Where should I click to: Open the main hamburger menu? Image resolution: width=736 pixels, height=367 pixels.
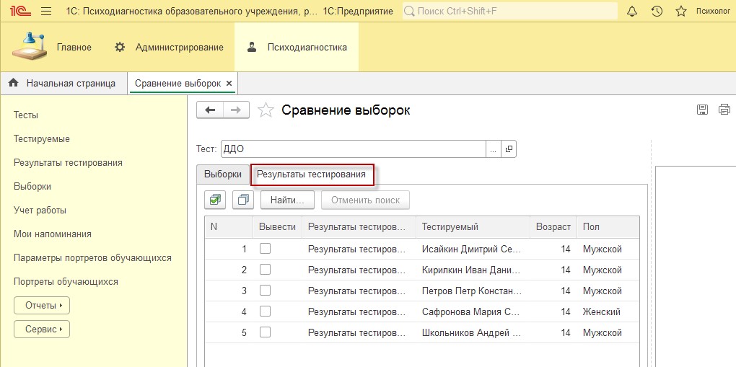tap(46, 12)
